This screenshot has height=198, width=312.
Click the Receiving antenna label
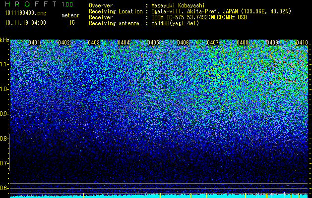(x=114, y=23)
